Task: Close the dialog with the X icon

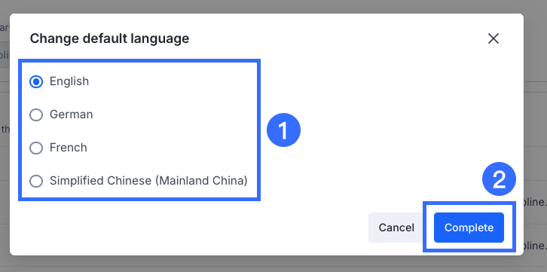Action: 494,38
